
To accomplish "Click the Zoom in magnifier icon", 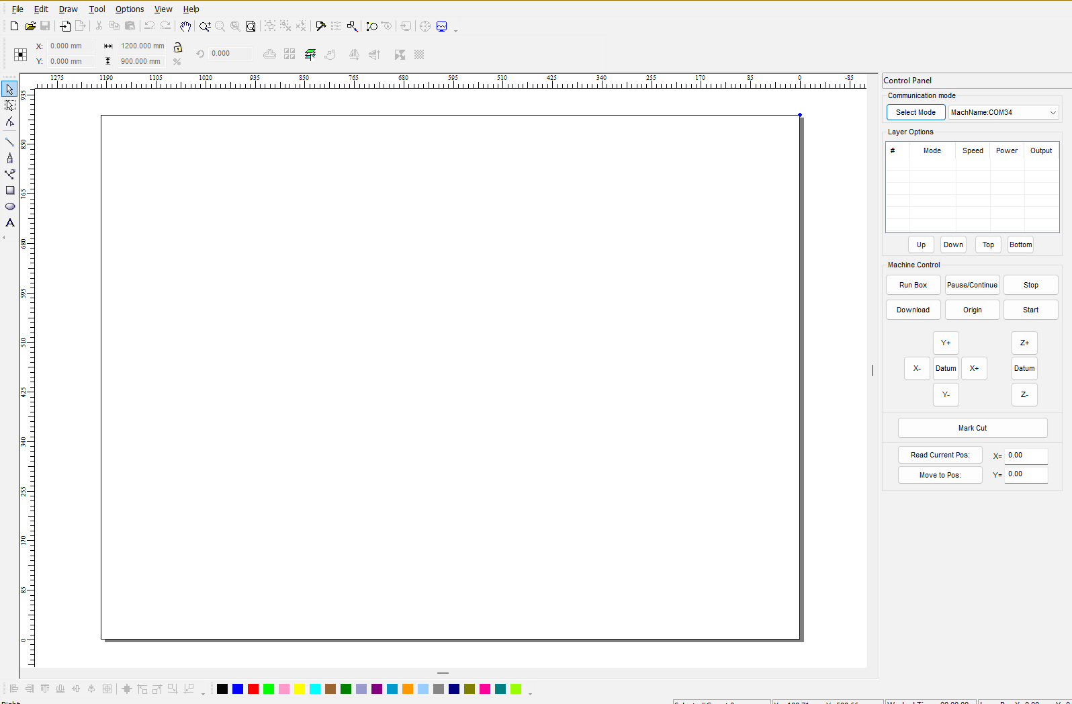I will pyautogui.click(x=205, y=26).
